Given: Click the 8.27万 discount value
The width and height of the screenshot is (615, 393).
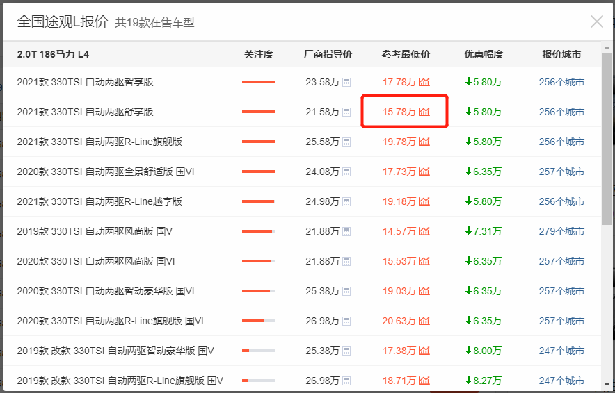Looking at the screenshot, I should coord(484,381).
